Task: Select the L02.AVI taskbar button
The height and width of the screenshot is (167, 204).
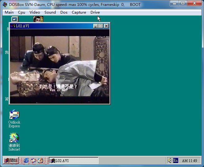Action: 74,161
